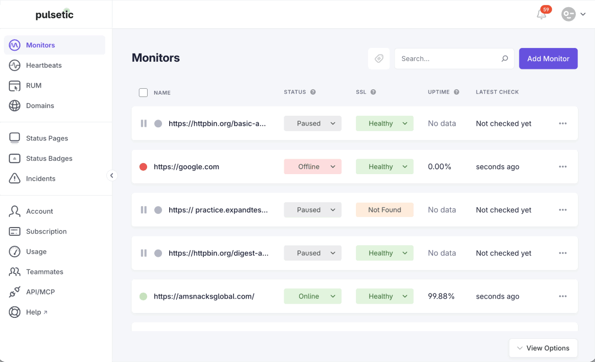This screenshot has height=362, width=595.
Task: Open the RUM browser icon
Action: [14, 85]
